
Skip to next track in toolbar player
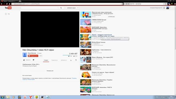[129, 4]
